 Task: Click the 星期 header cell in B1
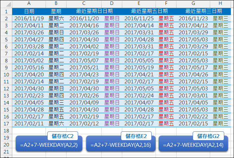point(56,12)
